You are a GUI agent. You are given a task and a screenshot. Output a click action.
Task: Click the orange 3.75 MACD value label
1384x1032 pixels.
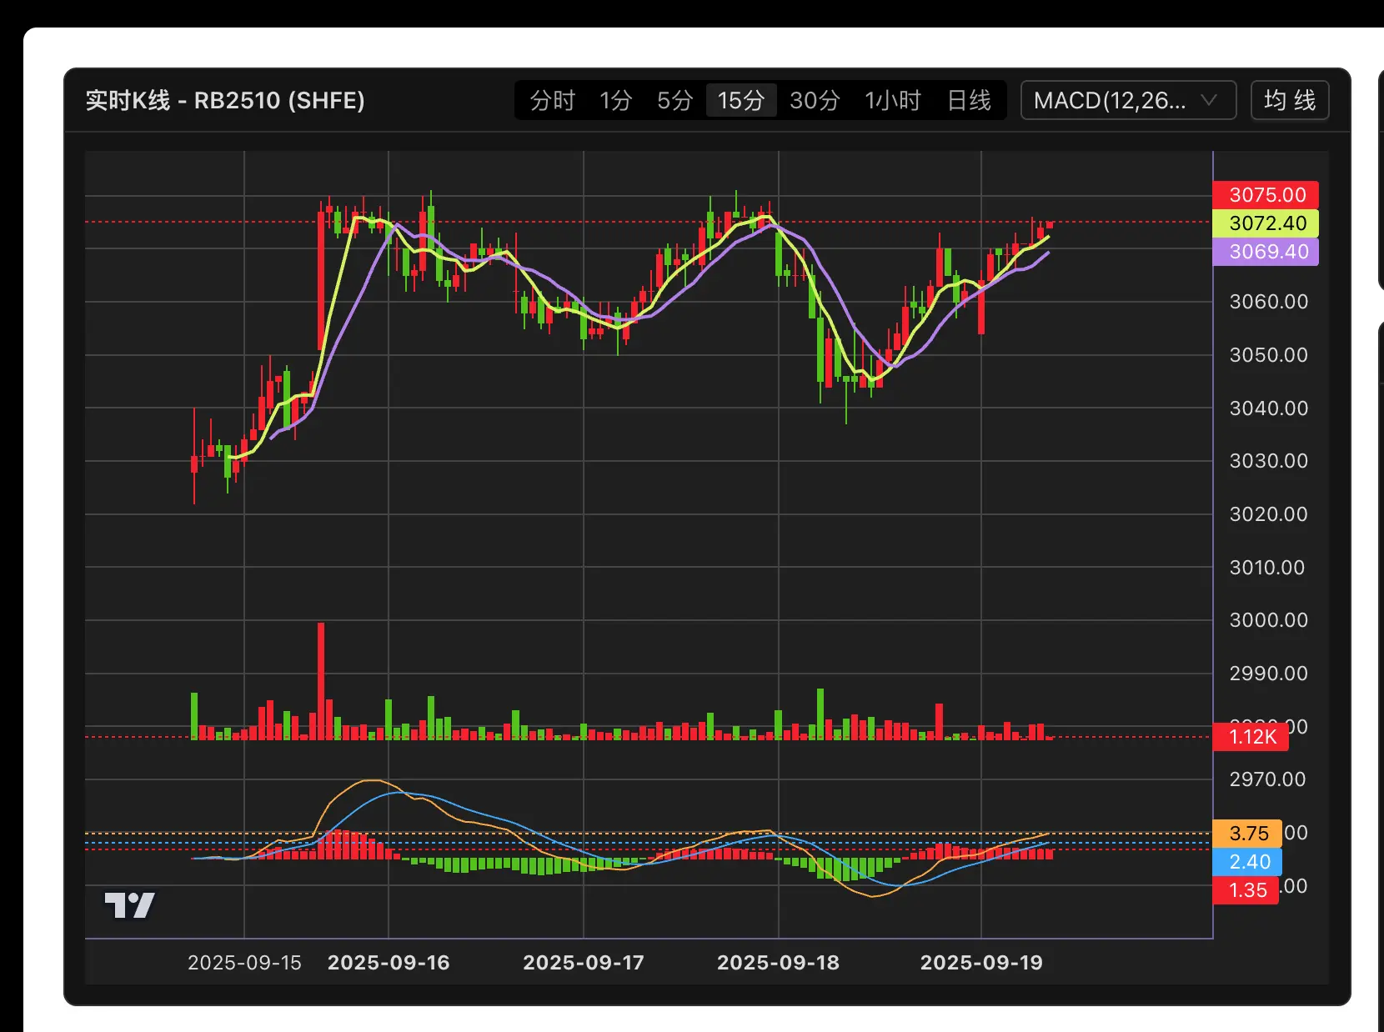coord(1247,834)
